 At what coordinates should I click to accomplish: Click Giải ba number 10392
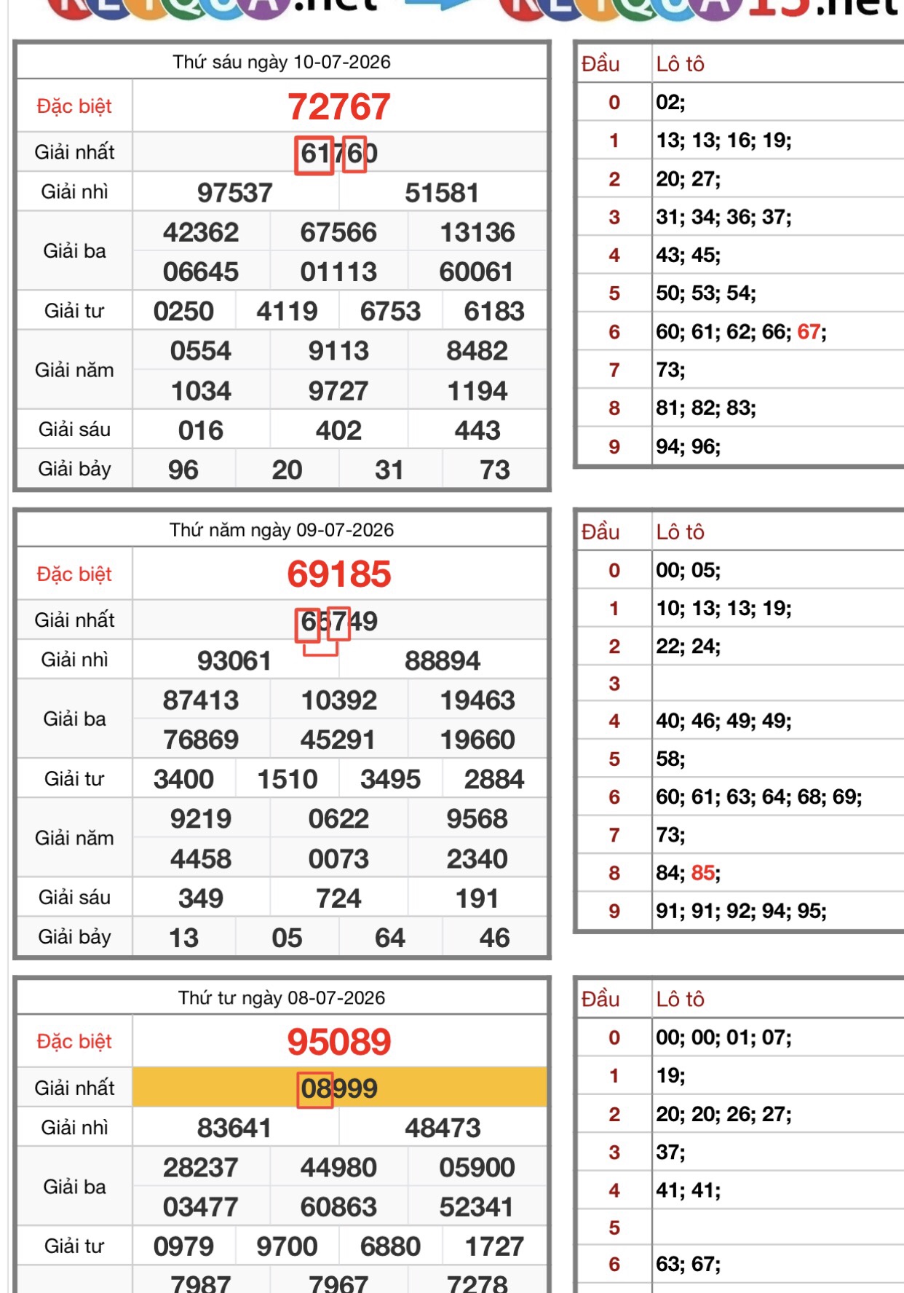pos(339,700)
